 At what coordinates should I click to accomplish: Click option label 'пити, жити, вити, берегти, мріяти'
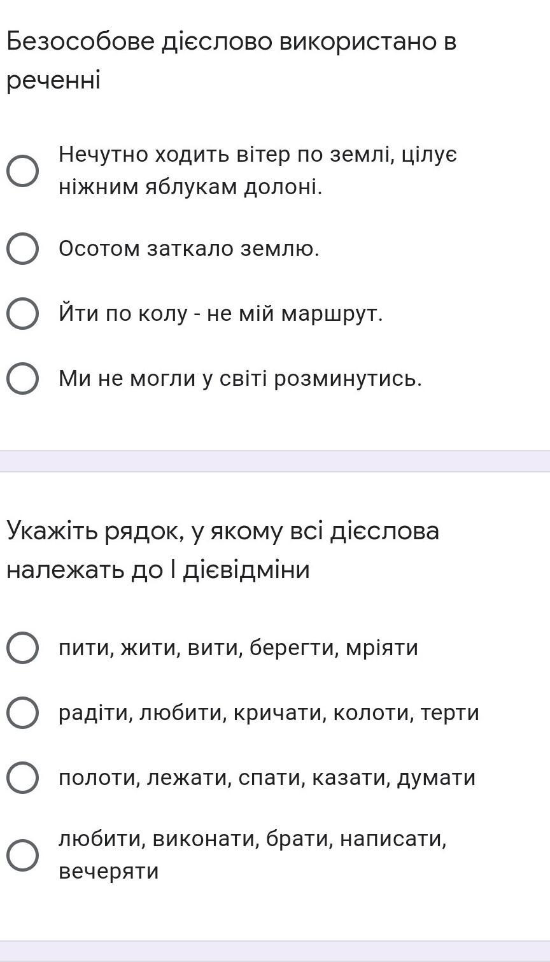tap(238, 648)
